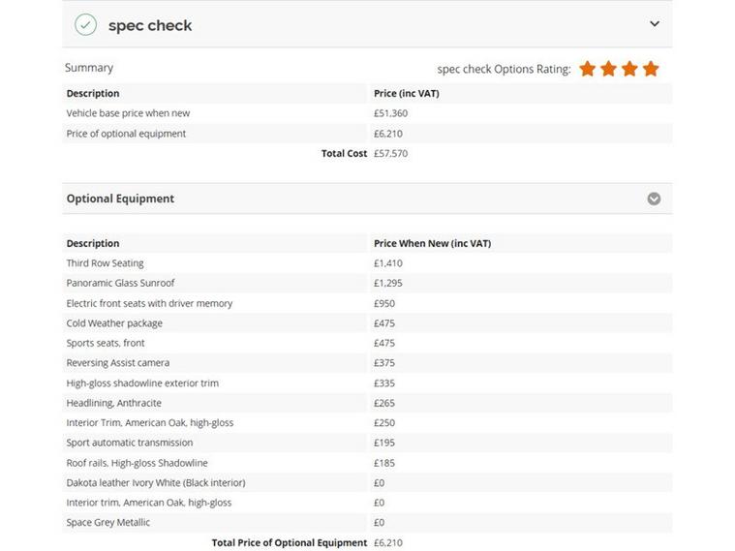Click the fourth orange rating star
Screen dimensions: 735x551
point(651,69)
